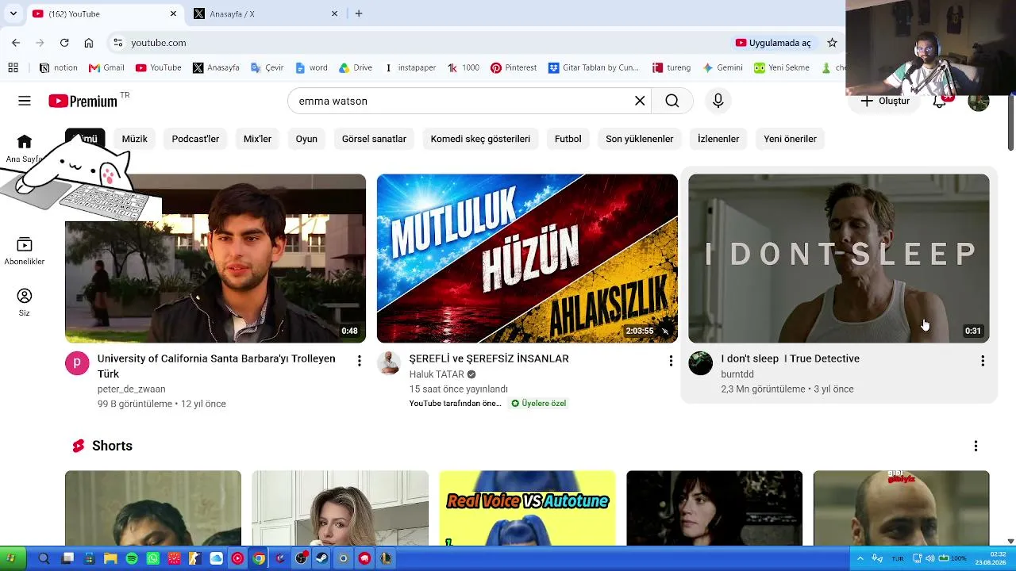Switch to the Anasayfa / X tab

pos(266,13)
